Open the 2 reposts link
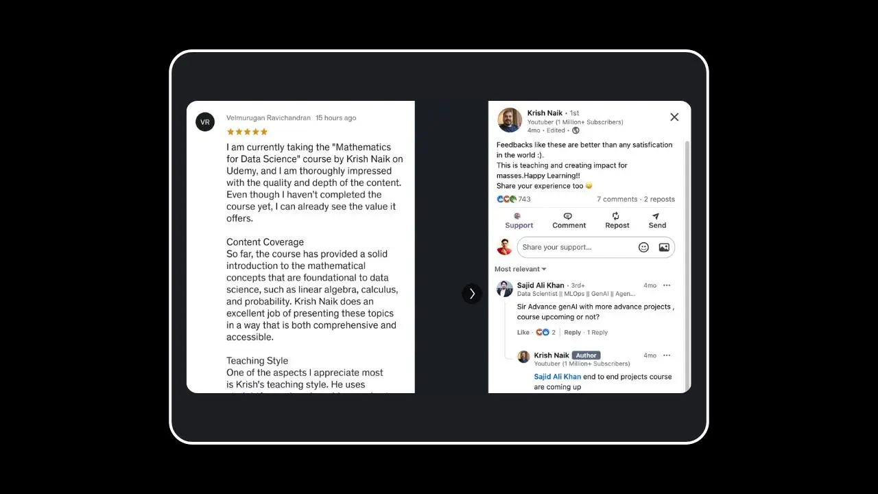Screen dimensions: 878x494 [659, 199]
